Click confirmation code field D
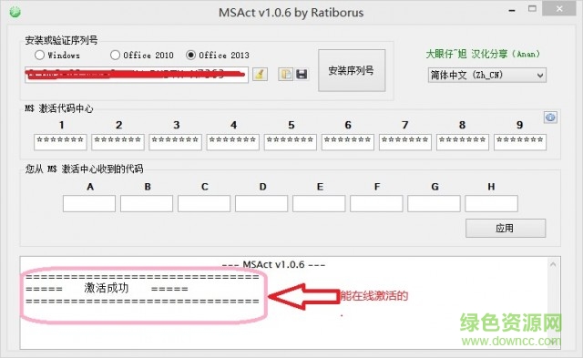Image resolution: width=583 pixels, height=358 pixels. pyautogui.click(x=261, y=204)
